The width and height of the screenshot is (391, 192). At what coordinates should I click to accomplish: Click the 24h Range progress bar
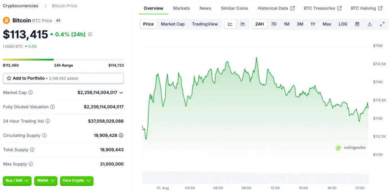63,60
